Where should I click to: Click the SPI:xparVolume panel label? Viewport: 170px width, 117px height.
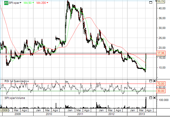point(15,98)
